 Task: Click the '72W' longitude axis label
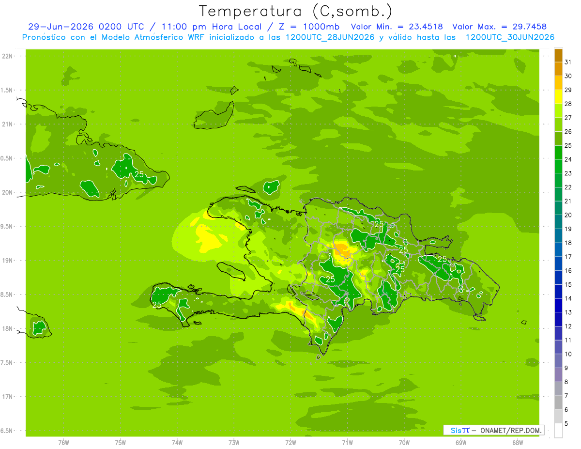tap(290, 442)
